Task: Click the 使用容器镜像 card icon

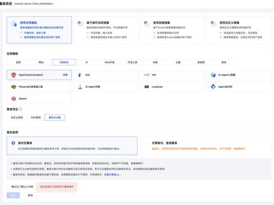Action: [x=147, y=24]
